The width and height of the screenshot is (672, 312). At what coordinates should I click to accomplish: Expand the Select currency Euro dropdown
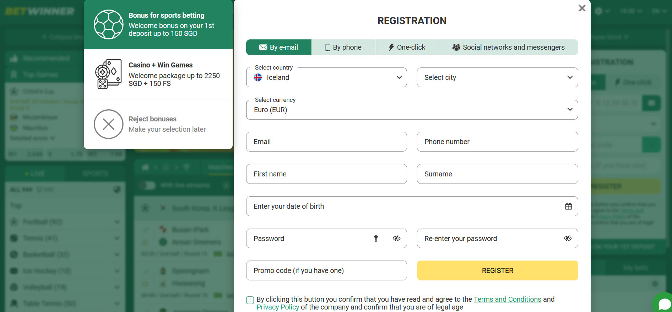[x=412, y=110]
